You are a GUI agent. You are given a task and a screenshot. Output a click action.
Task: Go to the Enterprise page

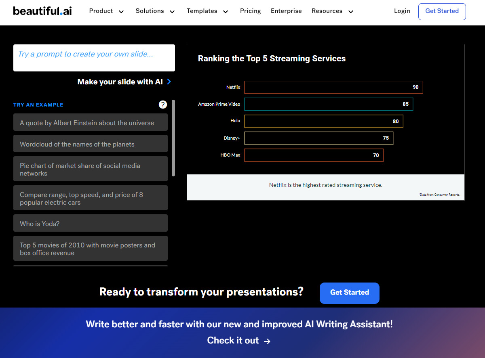[286, 11]
